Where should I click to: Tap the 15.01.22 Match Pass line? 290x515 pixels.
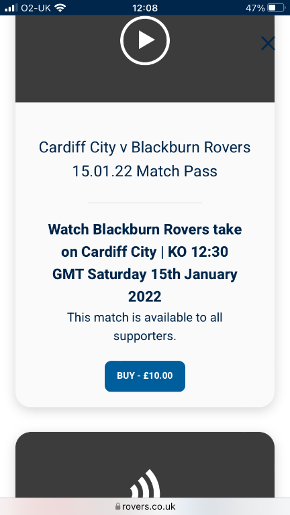point(145,172)
